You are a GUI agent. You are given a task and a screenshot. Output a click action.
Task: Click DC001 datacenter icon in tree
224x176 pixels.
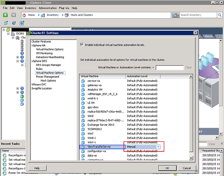(x=13, y=33)
